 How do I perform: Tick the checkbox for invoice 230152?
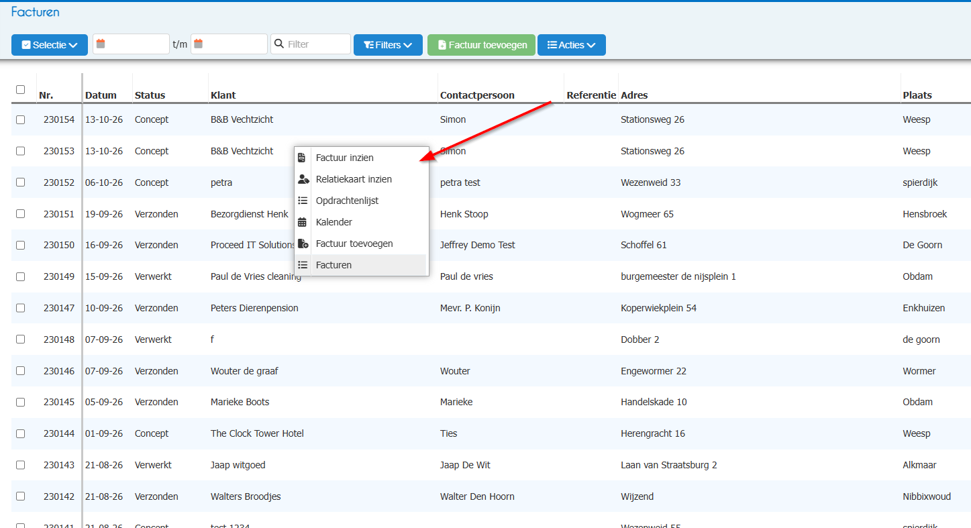point(20,182)
